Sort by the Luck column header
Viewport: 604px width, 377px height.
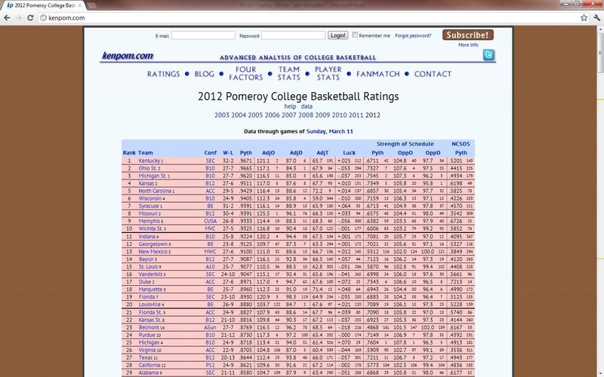pos(349,153)
